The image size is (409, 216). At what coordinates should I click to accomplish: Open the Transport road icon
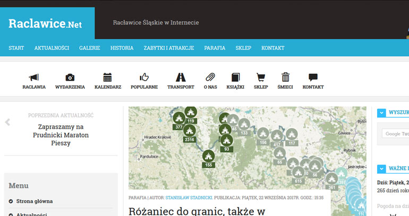point(181,77)
